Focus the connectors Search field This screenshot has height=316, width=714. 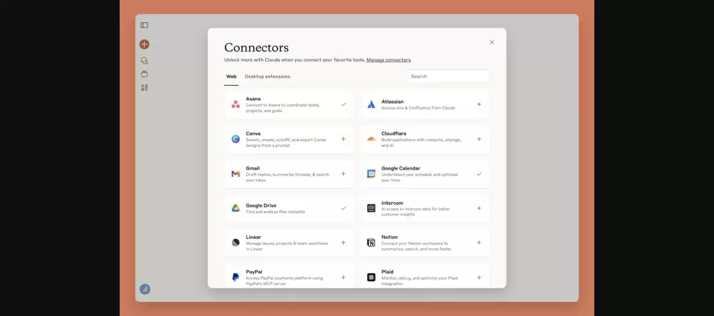coord(448,77)
